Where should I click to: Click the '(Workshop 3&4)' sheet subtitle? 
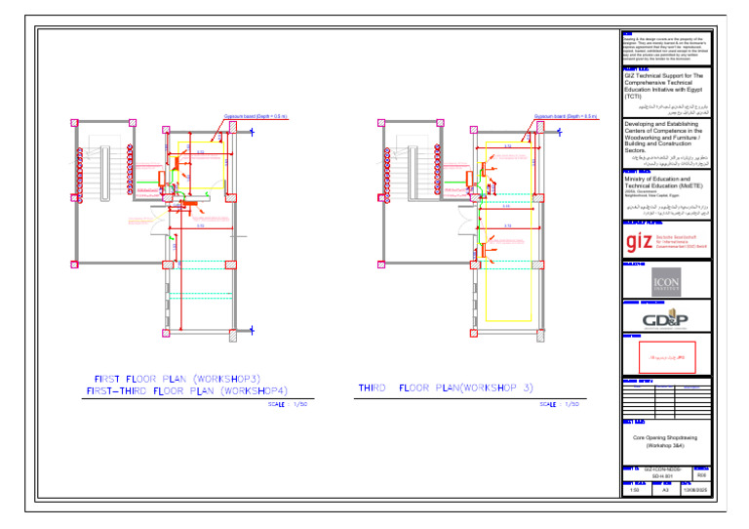click(665, 445)
